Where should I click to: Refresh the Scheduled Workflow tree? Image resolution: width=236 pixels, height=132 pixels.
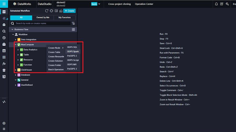(47, 11)
